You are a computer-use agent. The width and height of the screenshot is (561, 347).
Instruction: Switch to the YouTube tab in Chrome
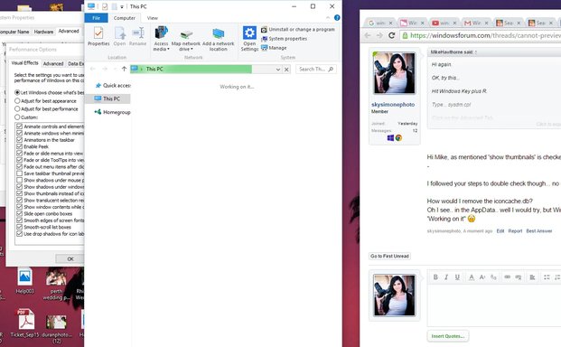coord(444,23)
